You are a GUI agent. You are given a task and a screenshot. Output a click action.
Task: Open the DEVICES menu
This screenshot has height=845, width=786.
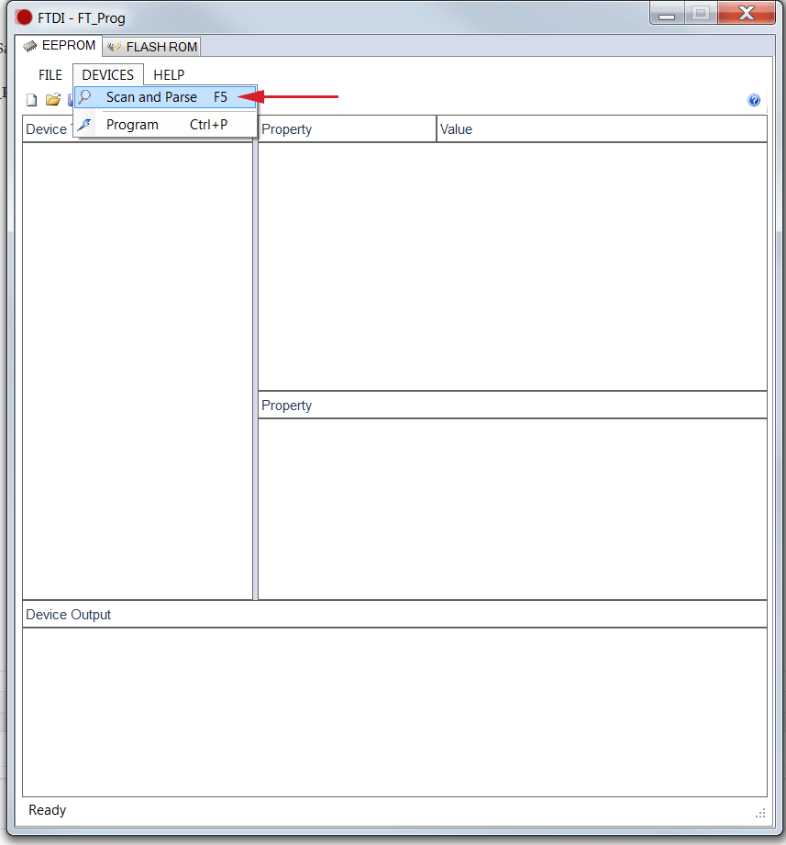[x=107, y=74]
